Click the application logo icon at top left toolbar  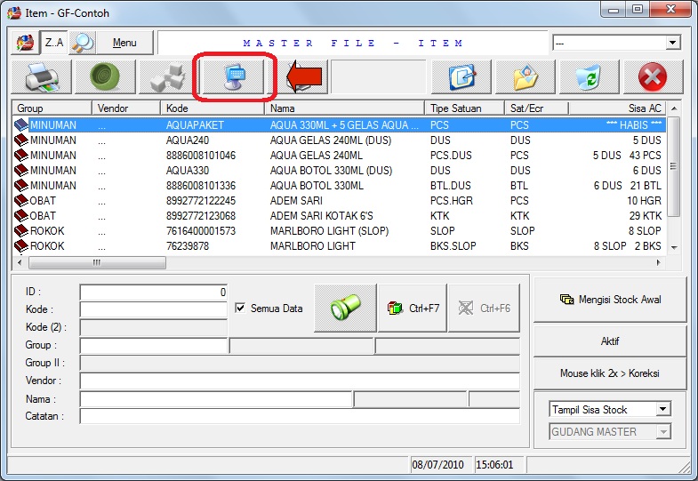click(x=25, y=43)
